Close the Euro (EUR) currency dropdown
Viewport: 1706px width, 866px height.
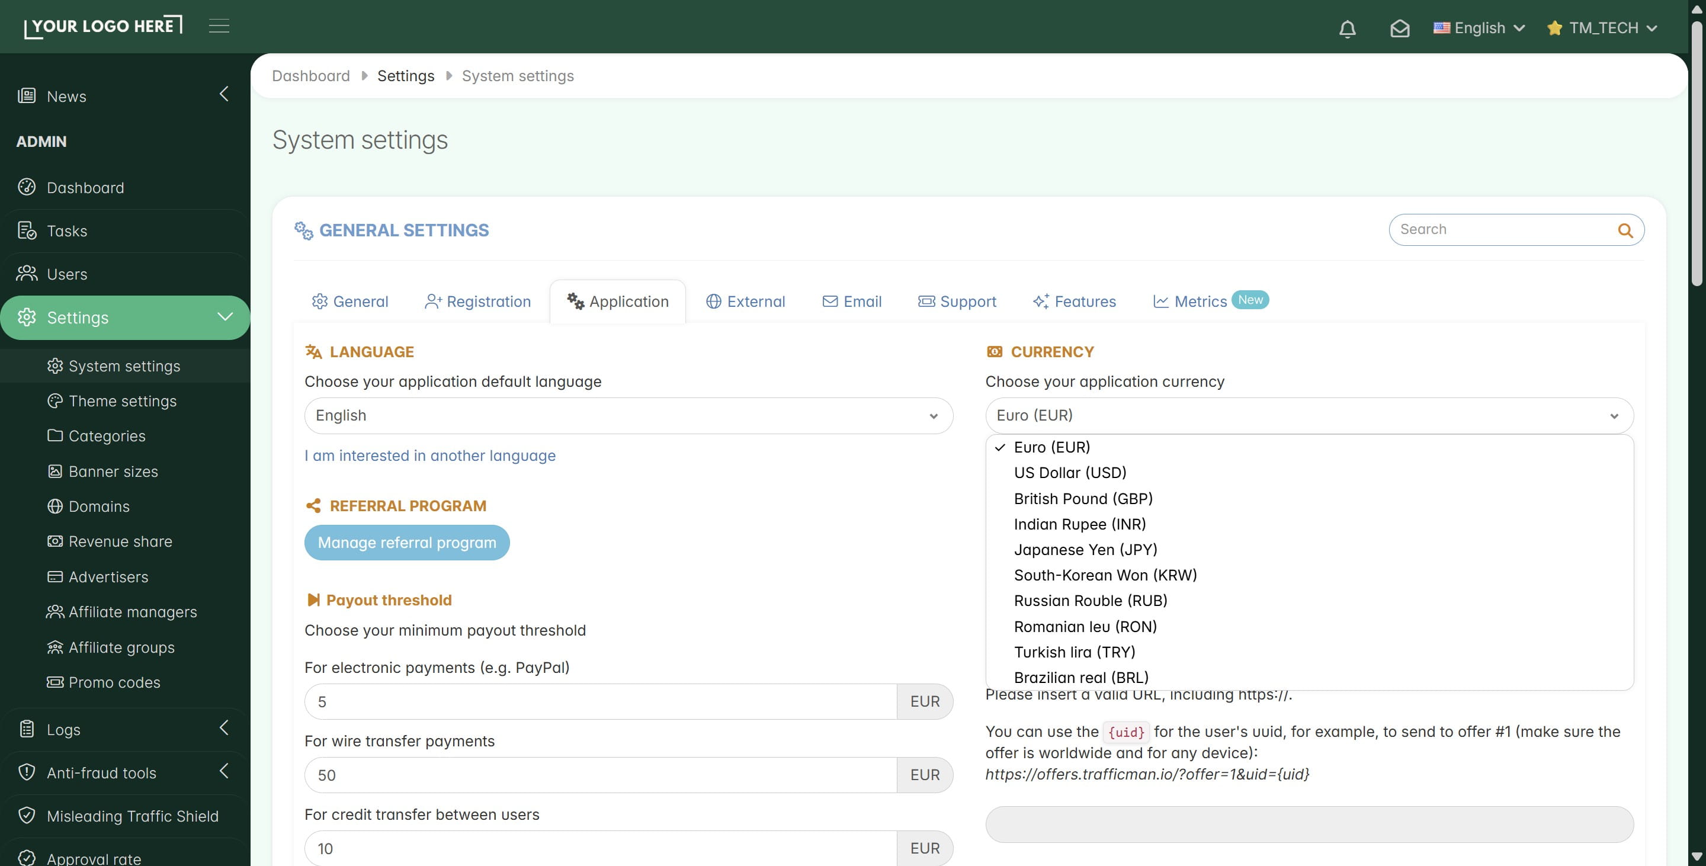pos(1309,415)
